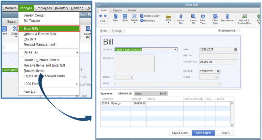Click the Clear Splits icon
Viewport: 262px width, 140px height.
pos(215,16)
